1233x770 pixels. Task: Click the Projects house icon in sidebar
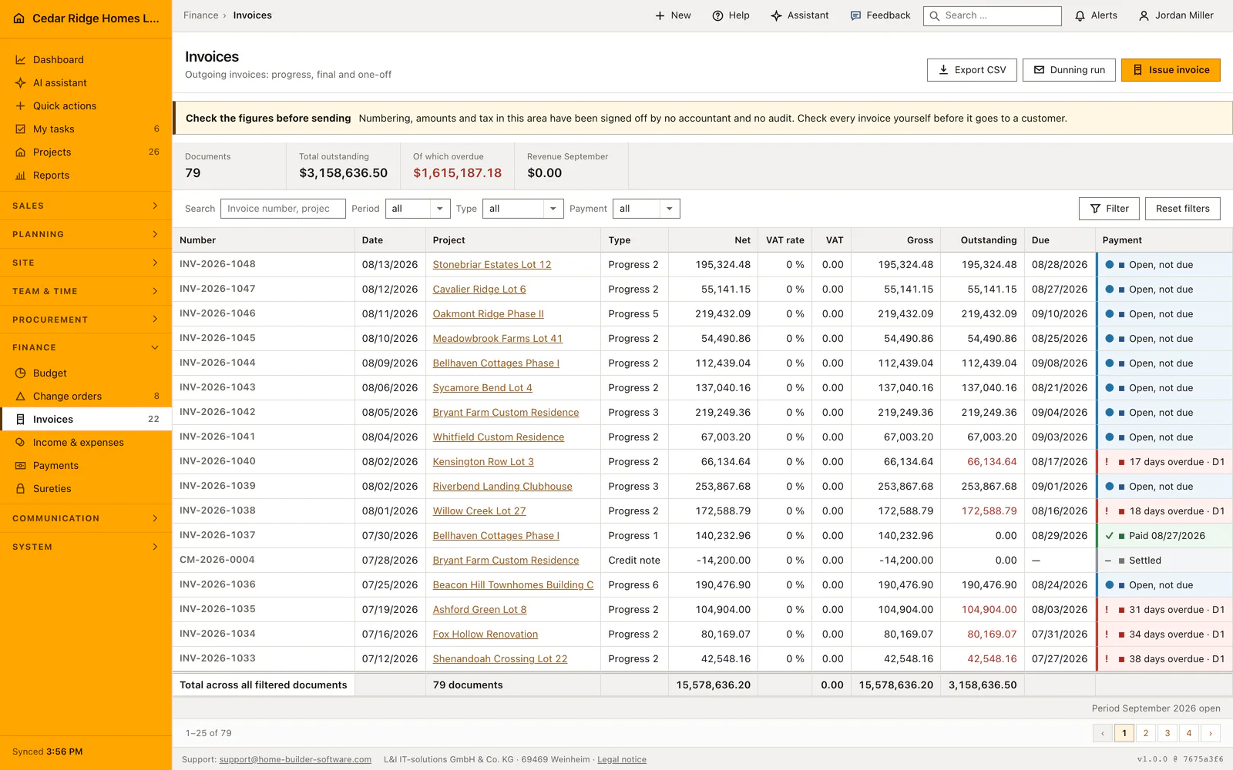(x=21, y=152)
